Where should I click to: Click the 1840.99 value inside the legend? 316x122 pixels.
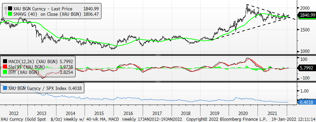pyautogui.click(x=91, y=9)
